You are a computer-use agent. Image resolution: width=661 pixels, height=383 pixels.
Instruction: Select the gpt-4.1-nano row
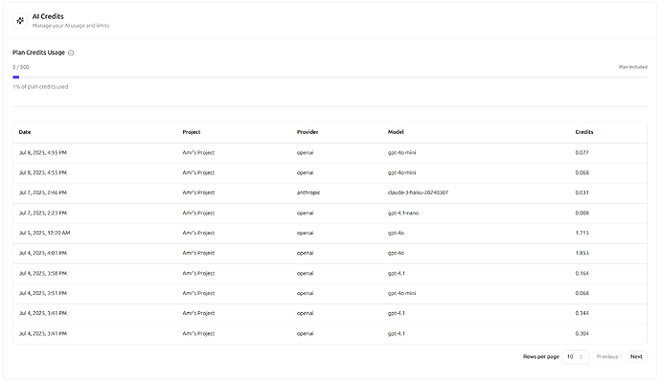[402, 213]
